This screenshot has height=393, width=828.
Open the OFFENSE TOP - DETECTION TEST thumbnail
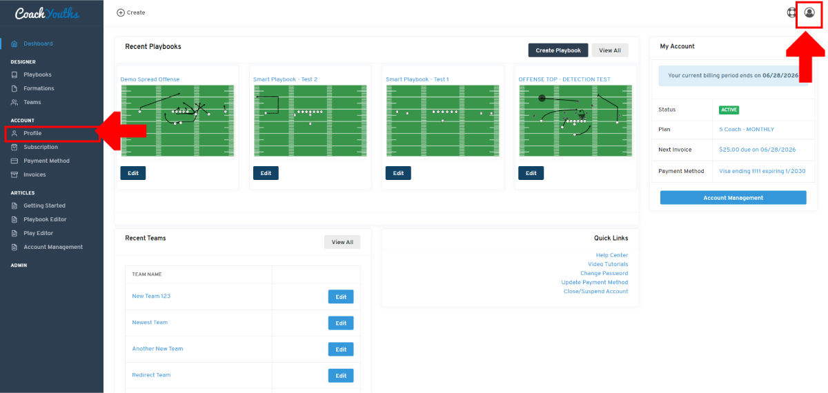(x=575, y=121)
